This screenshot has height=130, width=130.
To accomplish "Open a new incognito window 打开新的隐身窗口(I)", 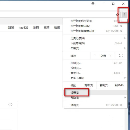I will tap(95, 31).
